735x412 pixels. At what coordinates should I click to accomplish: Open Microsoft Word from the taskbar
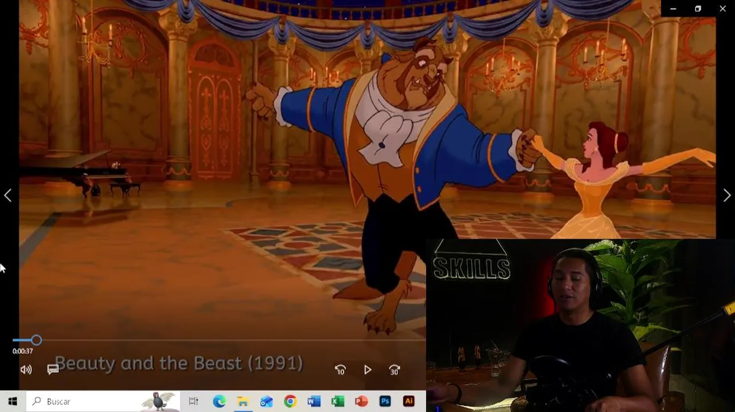coord(314,402)
